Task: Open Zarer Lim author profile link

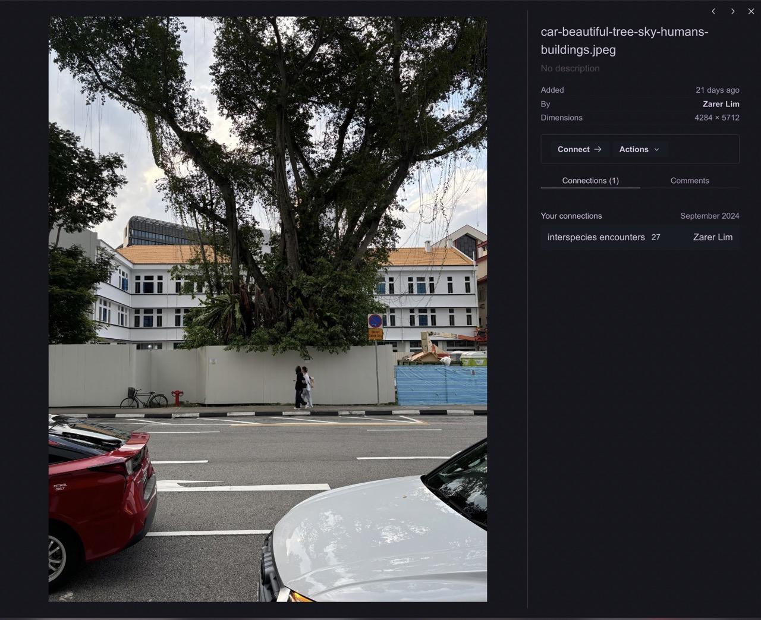Action: click(x=721, y=104)
